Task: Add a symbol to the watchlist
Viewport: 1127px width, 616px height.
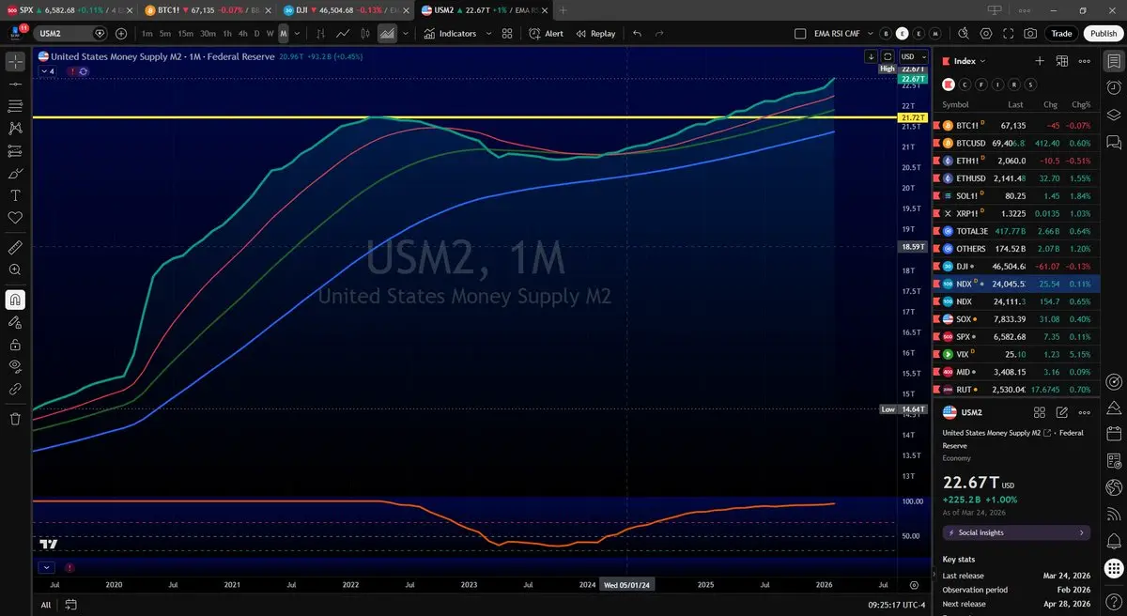Action: pyautogui.click(x=1040, y=61)
